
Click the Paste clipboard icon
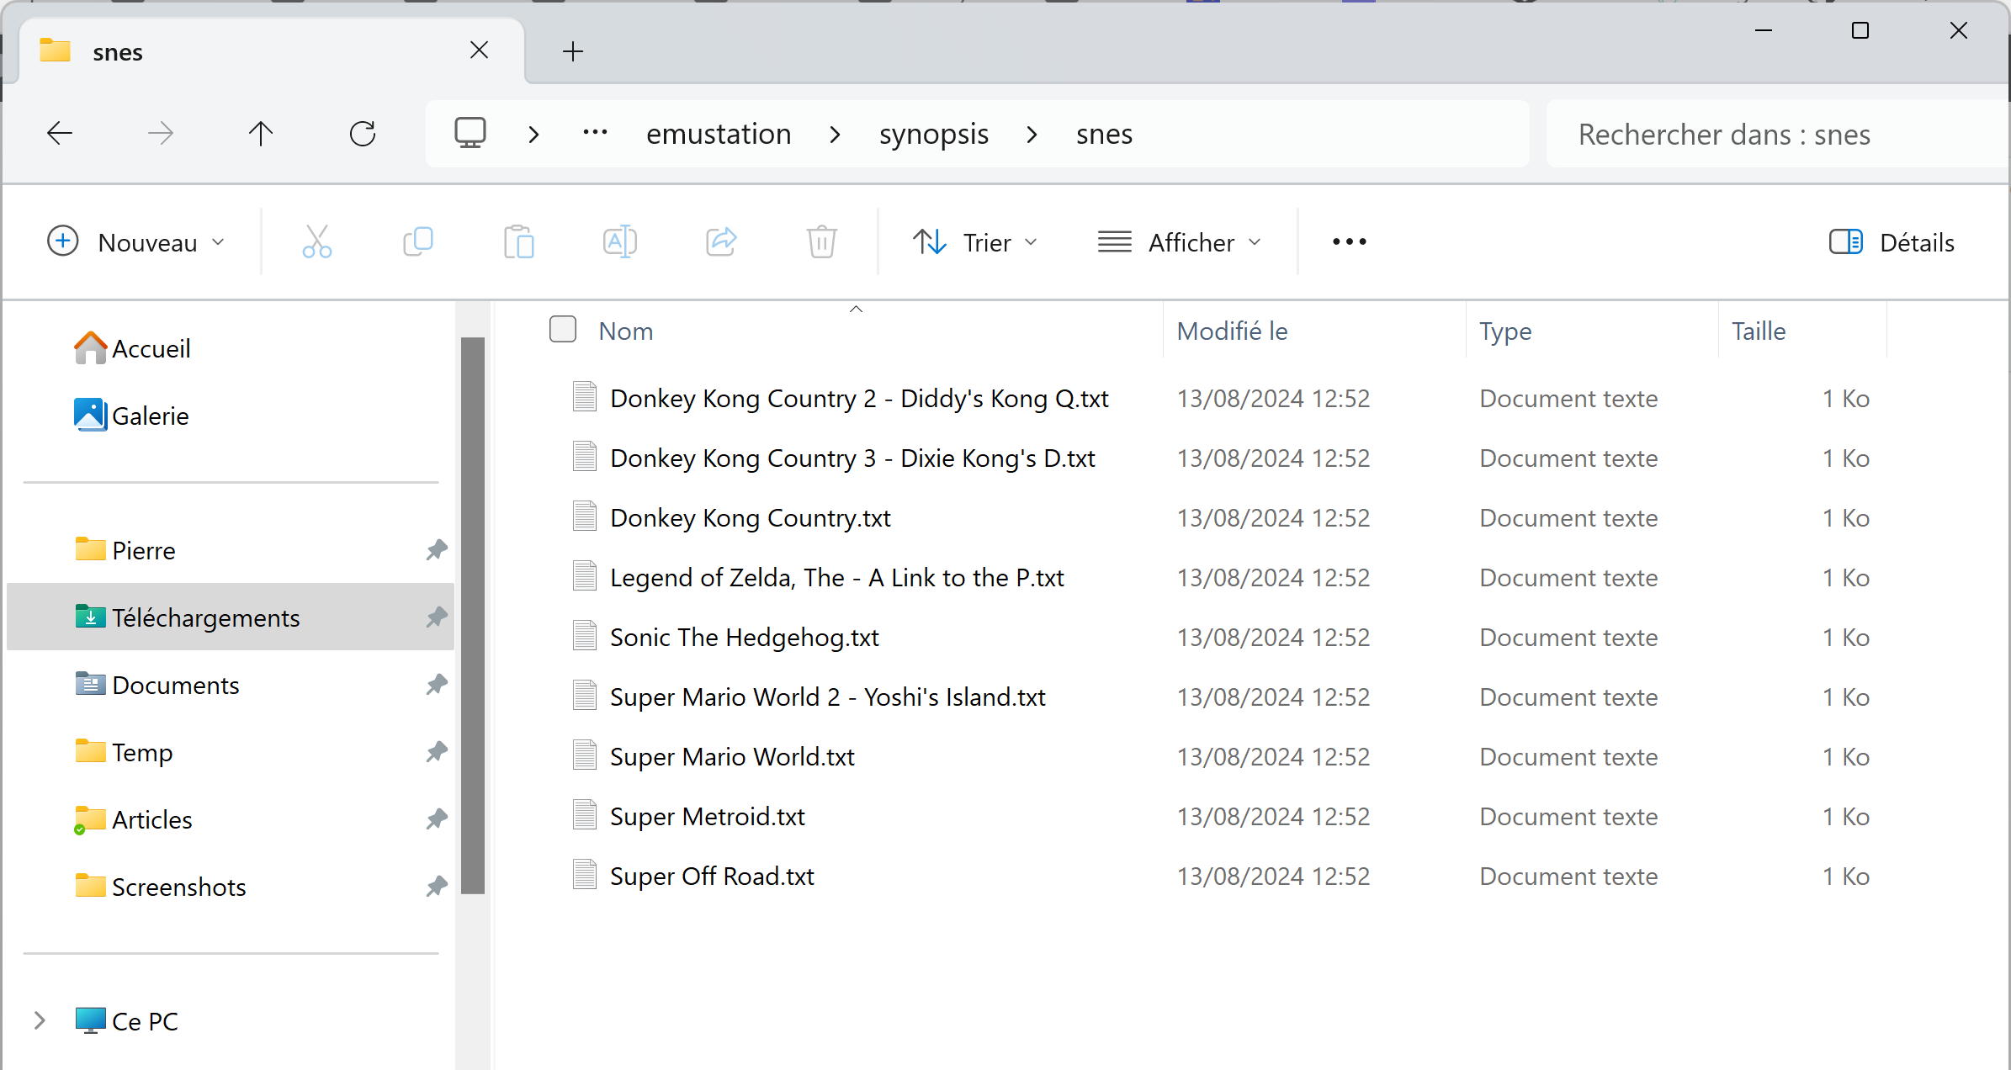[519, 242]
